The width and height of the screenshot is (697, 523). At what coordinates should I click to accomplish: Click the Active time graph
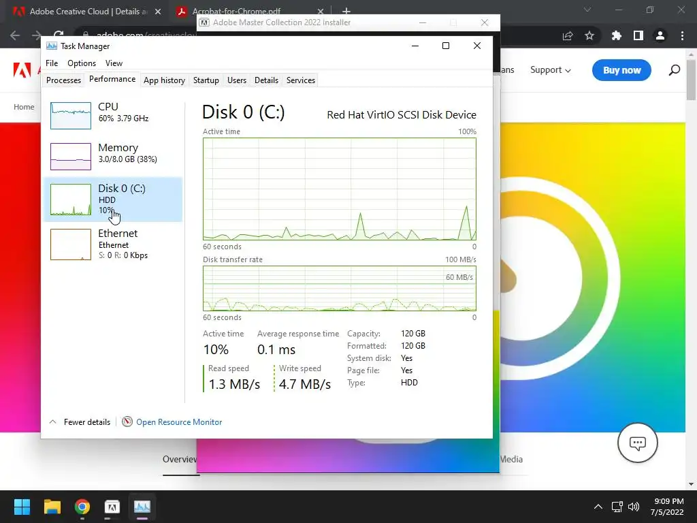click(x=339, y=189)
